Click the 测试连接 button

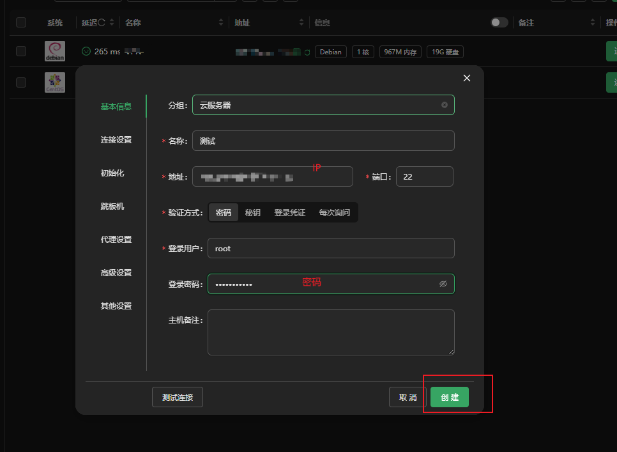pyautogui.click(x=177, y=396)
